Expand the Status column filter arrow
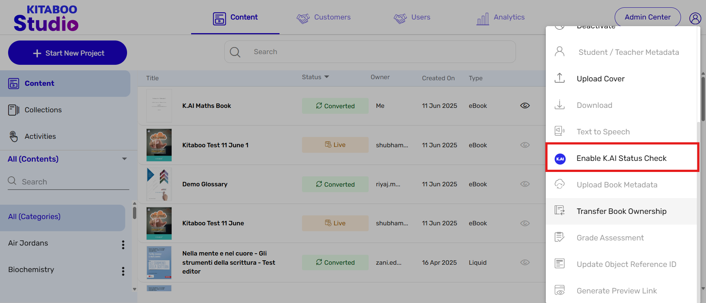This screenshot has width=706, height=303. (327, 77)
